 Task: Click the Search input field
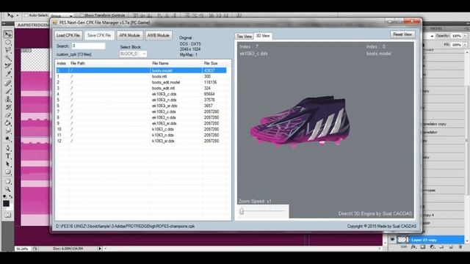pos(88,45)
